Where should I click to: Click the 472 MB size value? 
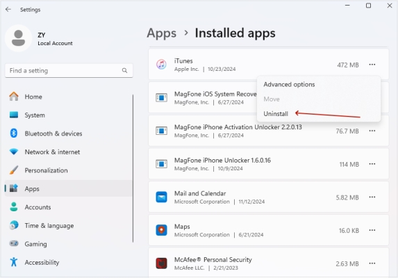348,65
